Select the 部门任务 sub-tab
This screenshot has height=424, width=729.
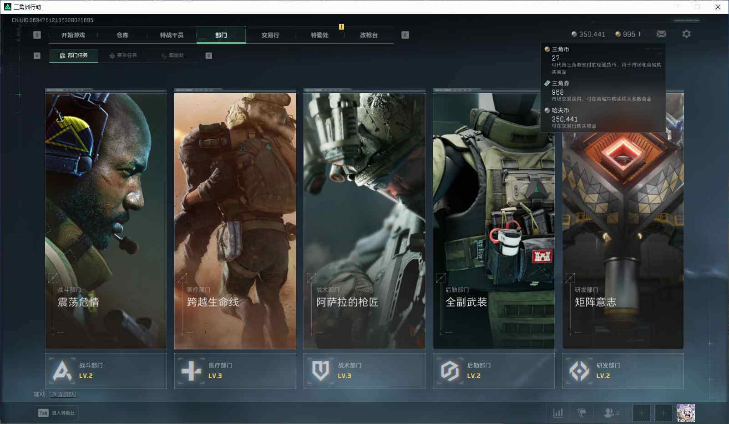tap(74, 56)
